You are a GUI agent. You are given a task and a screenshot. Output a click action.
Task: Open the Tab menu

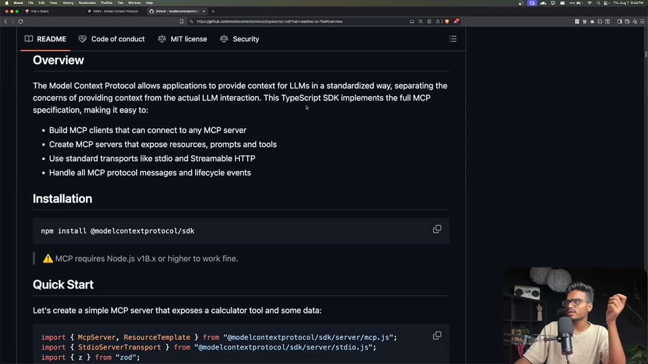pos(120,3)
